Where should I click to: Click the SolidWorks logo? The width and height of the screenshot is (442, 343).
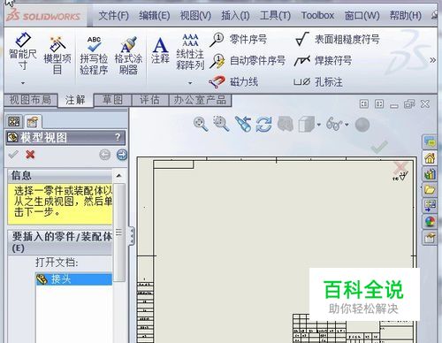coord(43,16)
